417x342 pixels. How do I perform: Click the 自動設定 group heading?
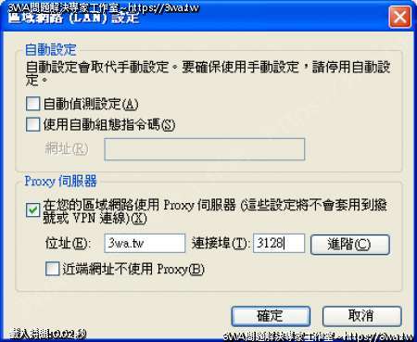point(50,50)
